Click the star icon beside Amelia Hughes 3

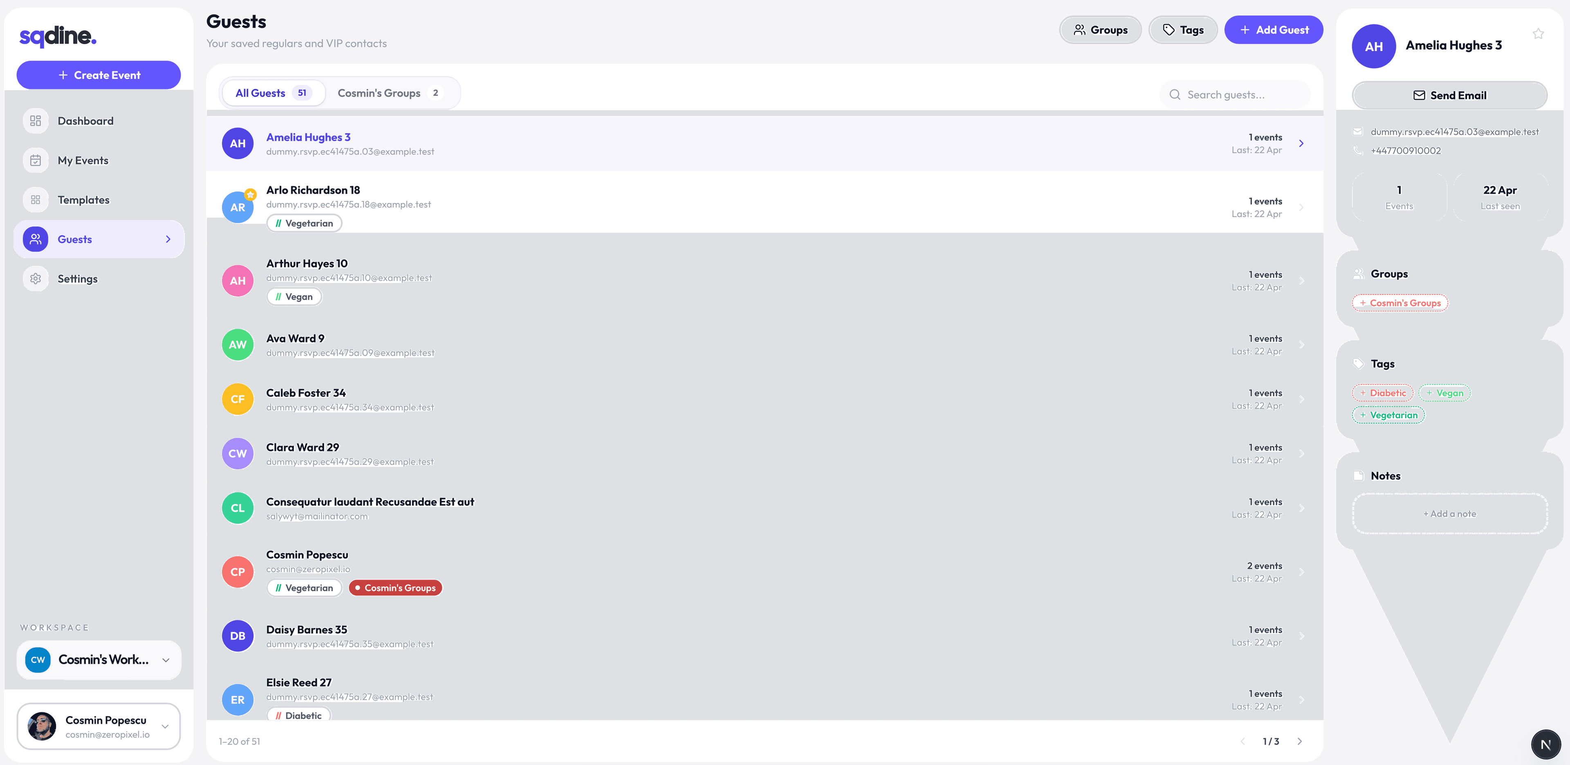[x=1538, y=33]
